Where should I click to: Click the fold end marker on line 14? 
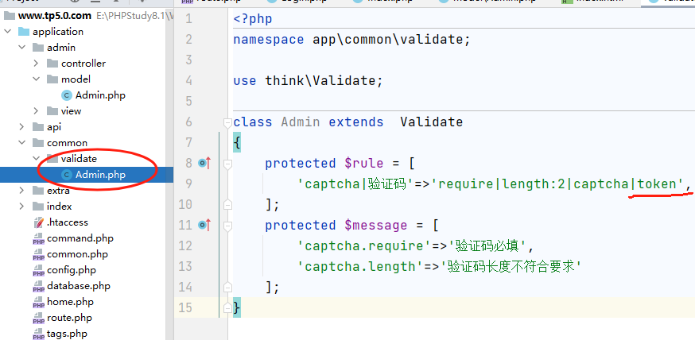pos(227,287)
